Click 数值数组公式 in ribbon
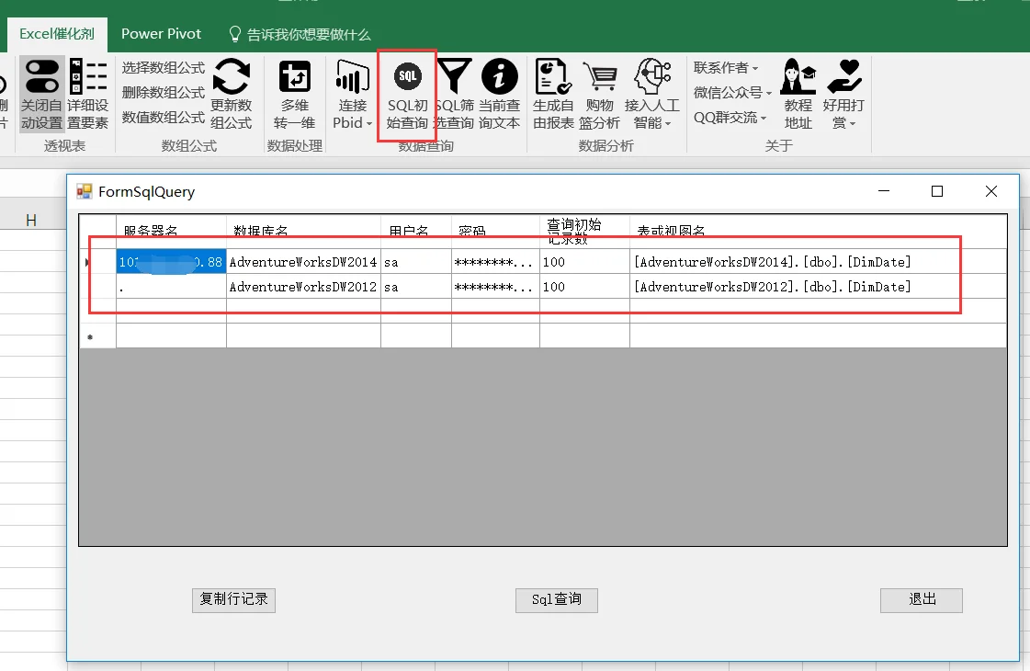 (163, 118)
